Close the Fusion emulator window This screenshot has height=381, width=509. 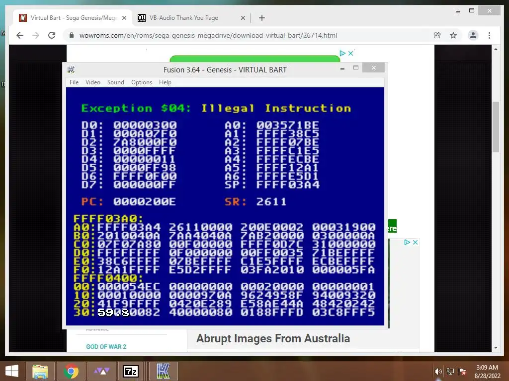374,67
